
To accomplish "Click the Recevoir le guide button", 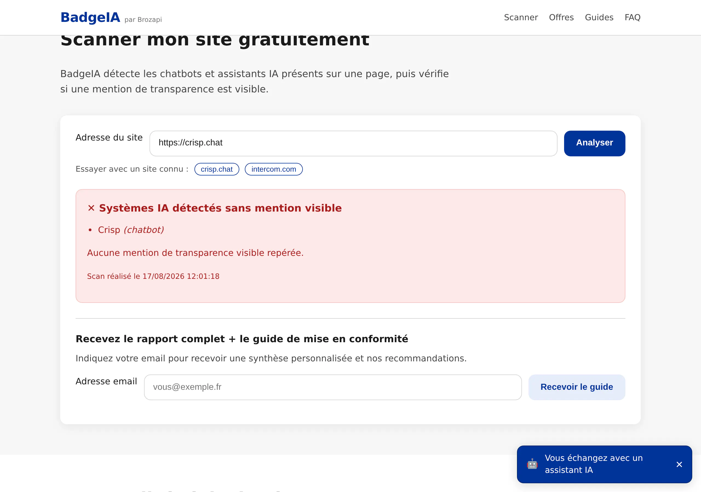I will tap(576, 387).
